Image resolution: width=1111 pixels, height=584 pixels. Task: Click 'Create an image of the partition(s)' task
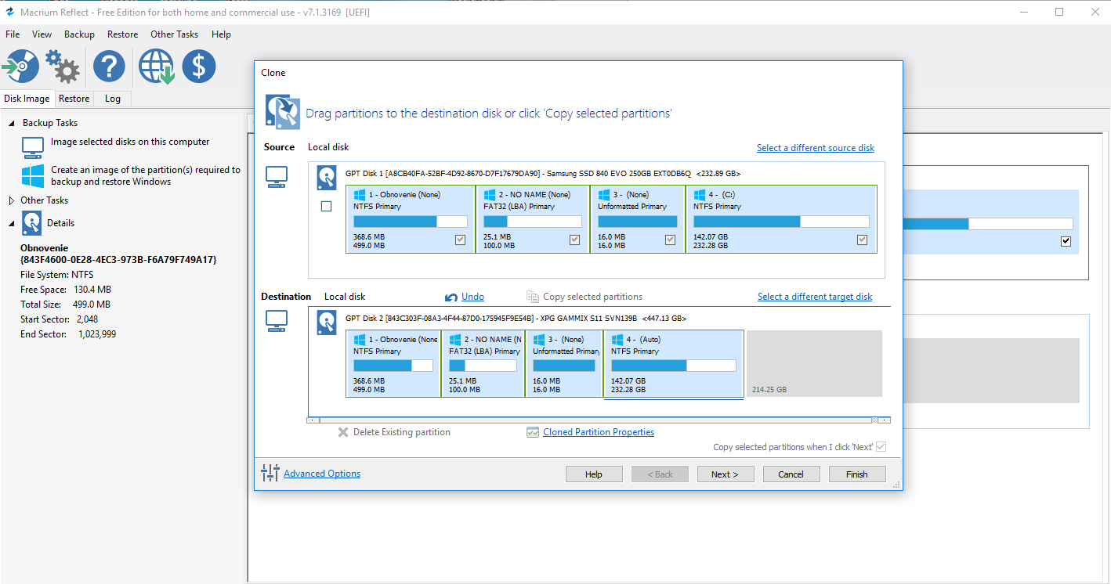pyautogui.click(x=146, y=175)
